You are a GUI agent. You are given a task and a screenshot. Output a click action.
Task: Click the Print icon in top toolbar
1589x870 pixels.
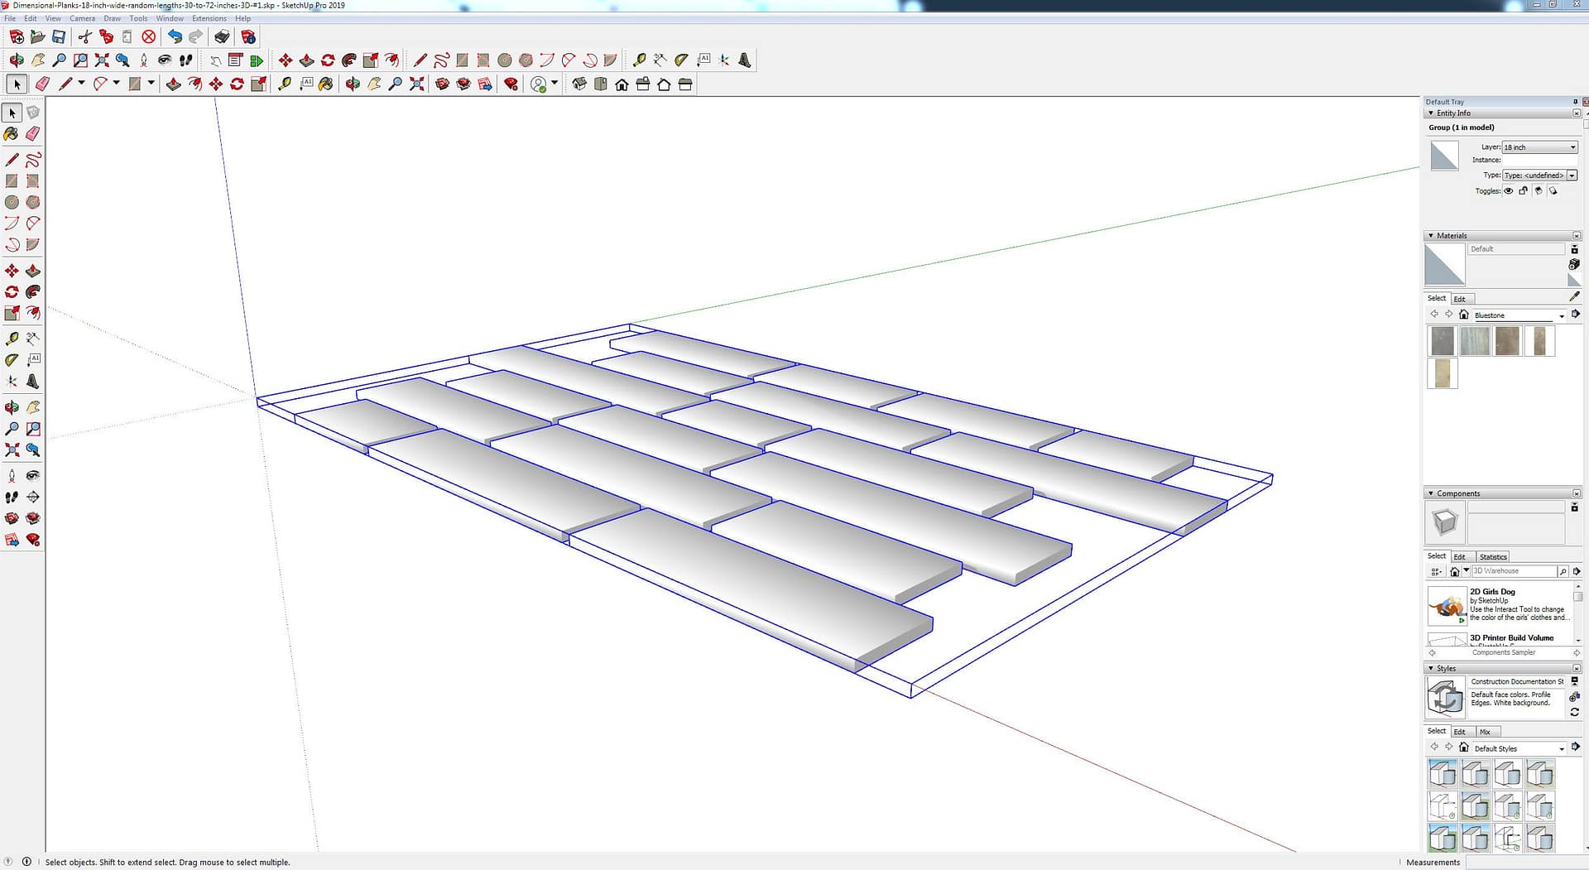222,36
